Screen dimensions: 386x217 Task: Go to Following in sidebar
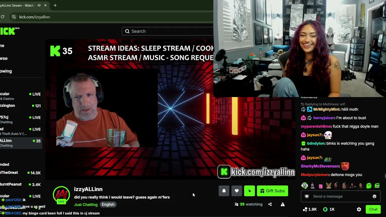[6, 71]
